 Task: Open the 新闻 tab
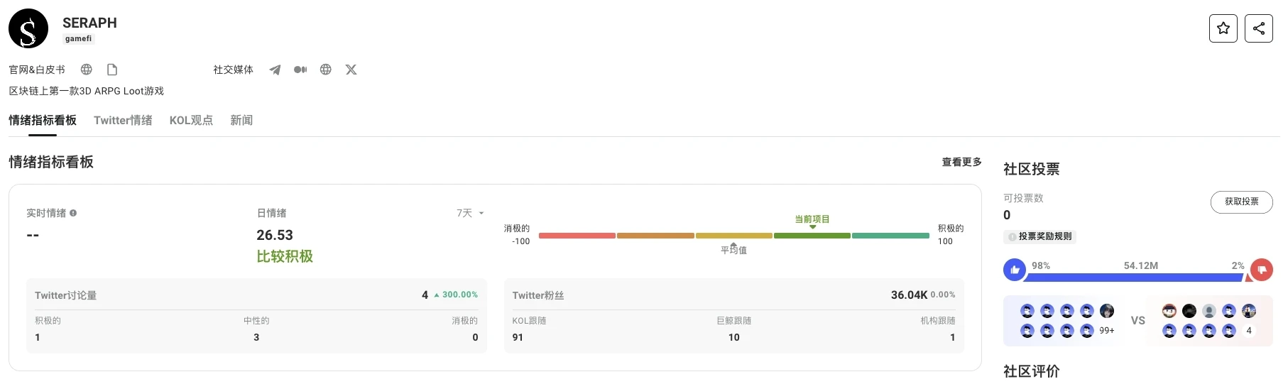click(241, 121)
